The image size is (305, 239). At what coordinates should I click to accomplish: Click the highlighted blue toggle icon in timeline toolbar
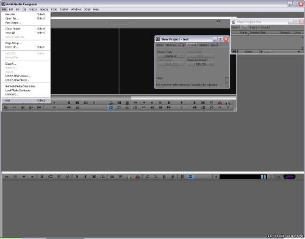coord(190,177)
